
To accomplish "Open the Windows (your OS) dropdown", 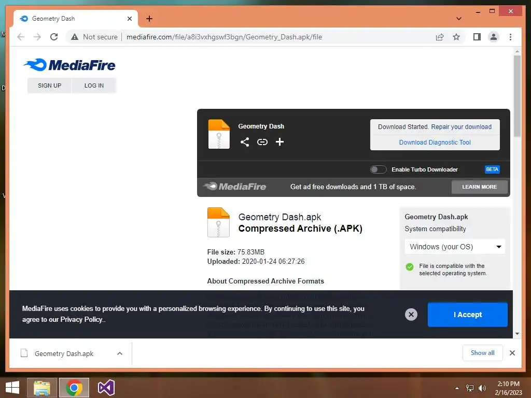I will [455, 247].
